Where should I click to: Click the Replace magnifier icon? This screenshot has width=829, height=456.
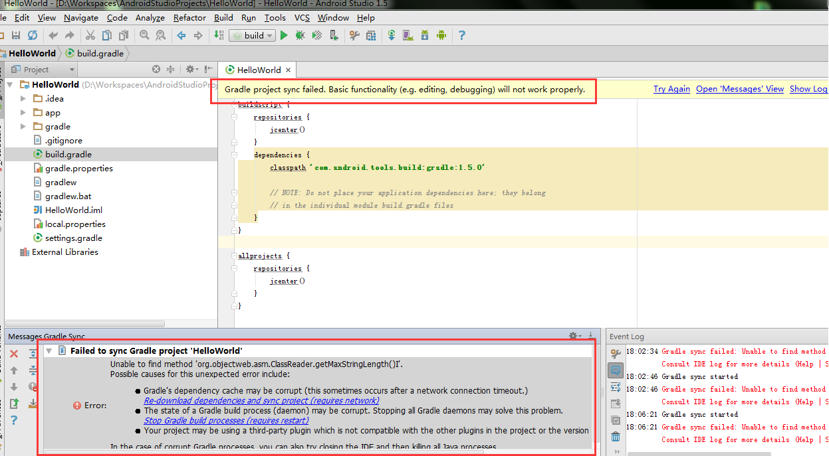(160, 35)
